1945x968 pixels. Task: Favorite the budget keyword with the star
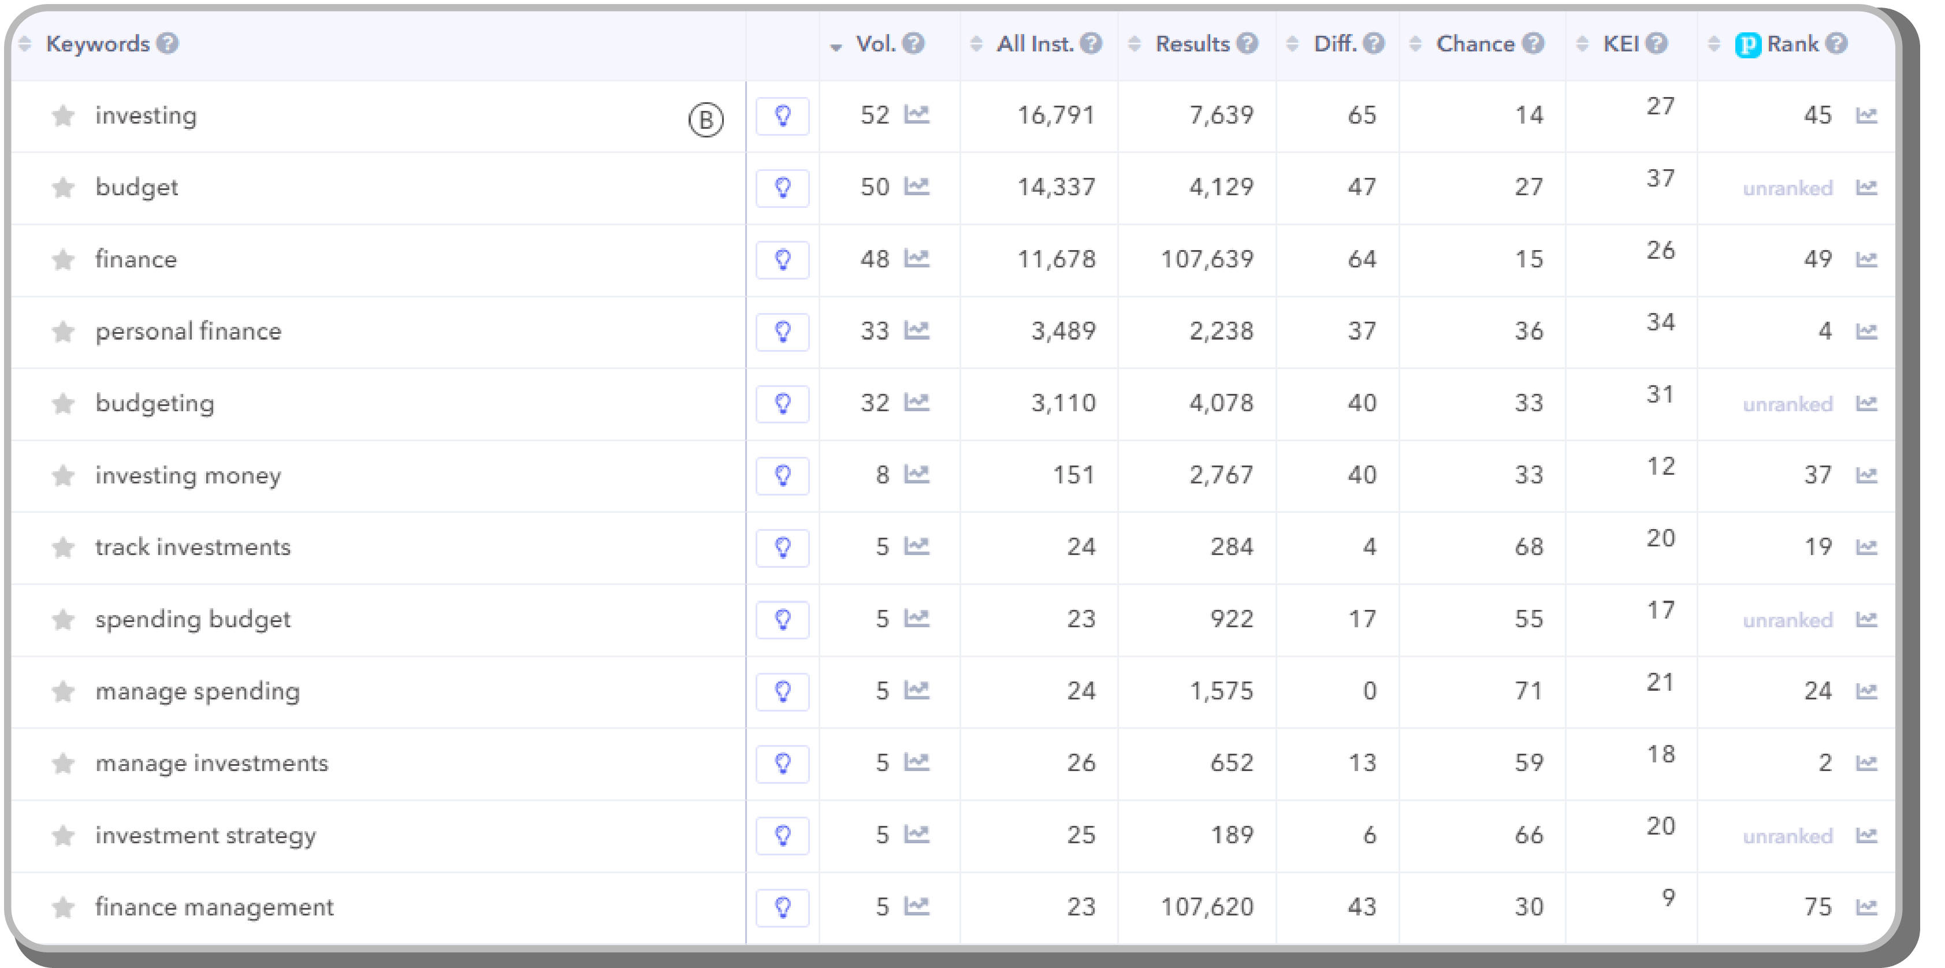(x=64, y=188)
